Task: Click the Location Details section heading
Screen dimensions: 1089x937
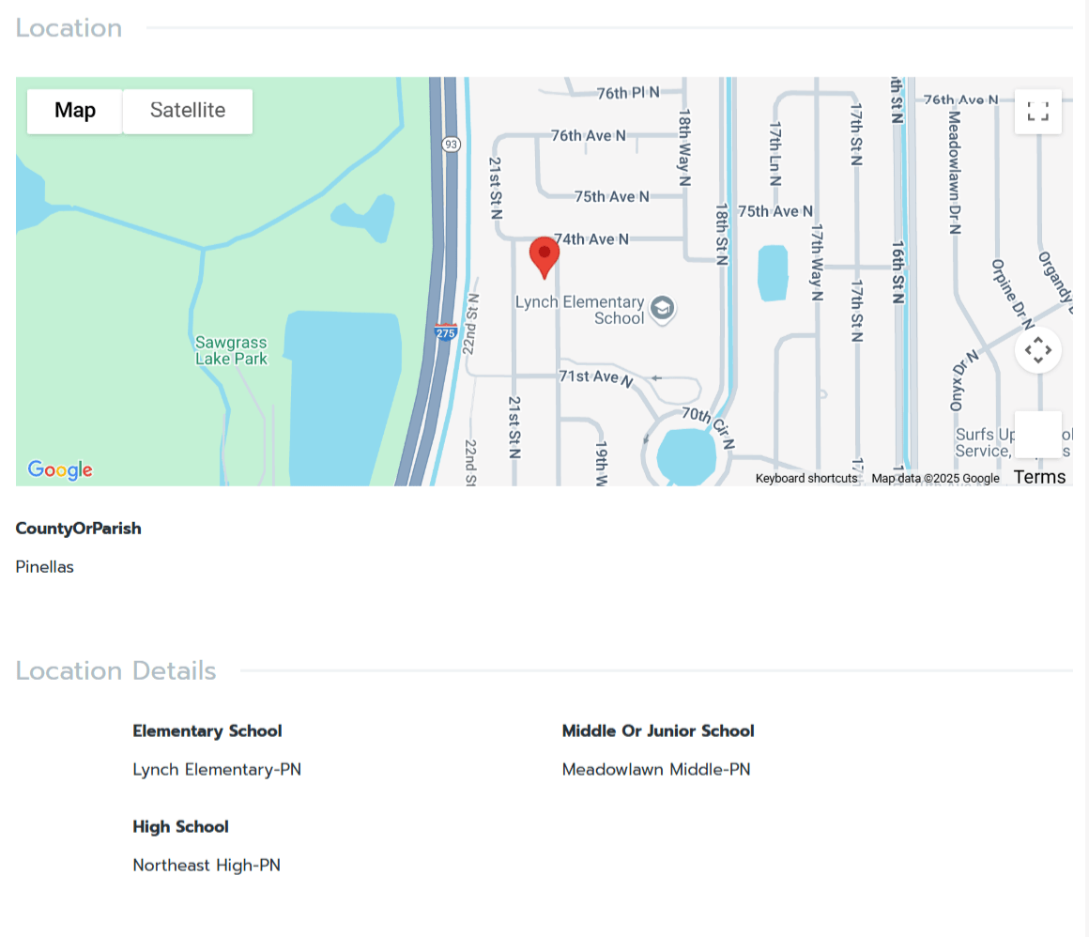Action: point(115,670)
